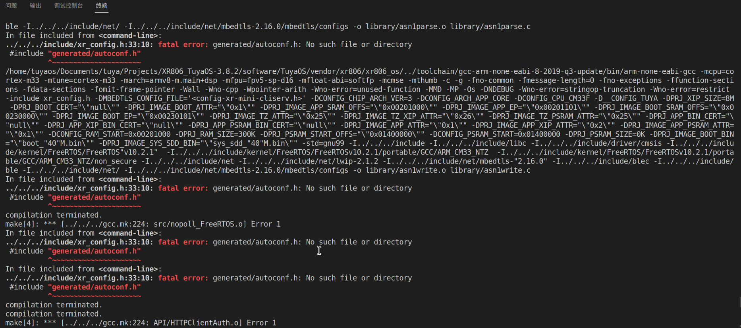Click library/asn1parse.c source path in top line
The height and width of the screenshot is (328, 741).
490,27
